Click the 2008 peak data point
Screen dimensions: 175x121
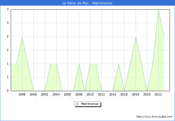[79, 64]
